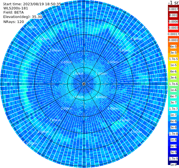The image size is (179, 168).
Task: Select the WLS200s-181 instrument label
Action: (x=16, y=8)
